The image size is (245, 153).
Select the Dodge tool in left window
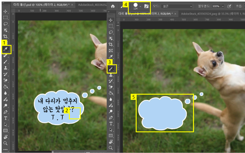6,105
